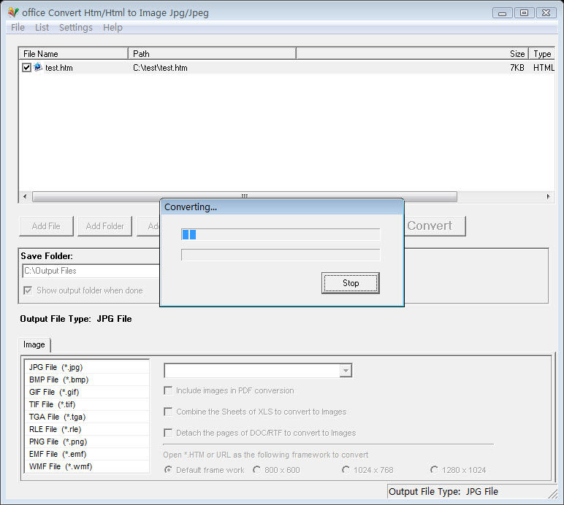Select TGA File (*.tga) format

[87, 417]
